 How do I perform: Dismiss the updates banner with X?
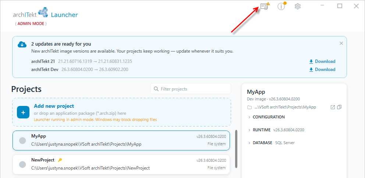(341, 43)
